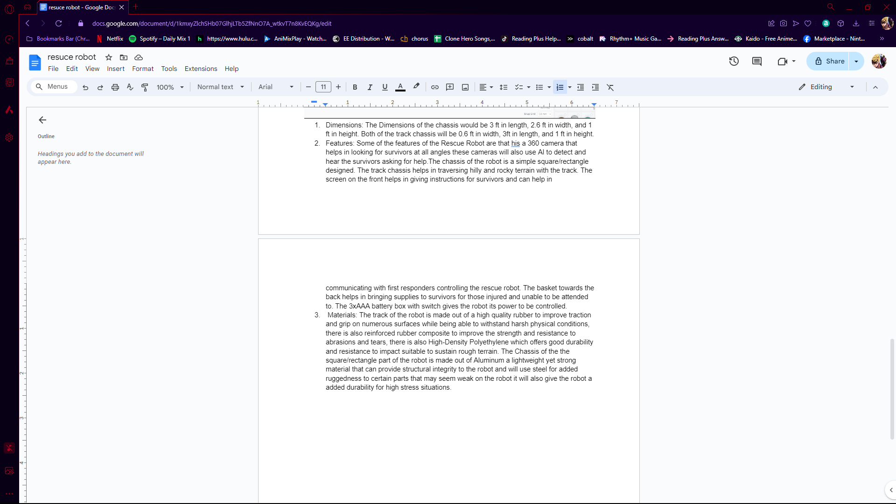Toggle bold formatting
The width and height of the screenshot is (896, 504).
(x=355, y=87)
